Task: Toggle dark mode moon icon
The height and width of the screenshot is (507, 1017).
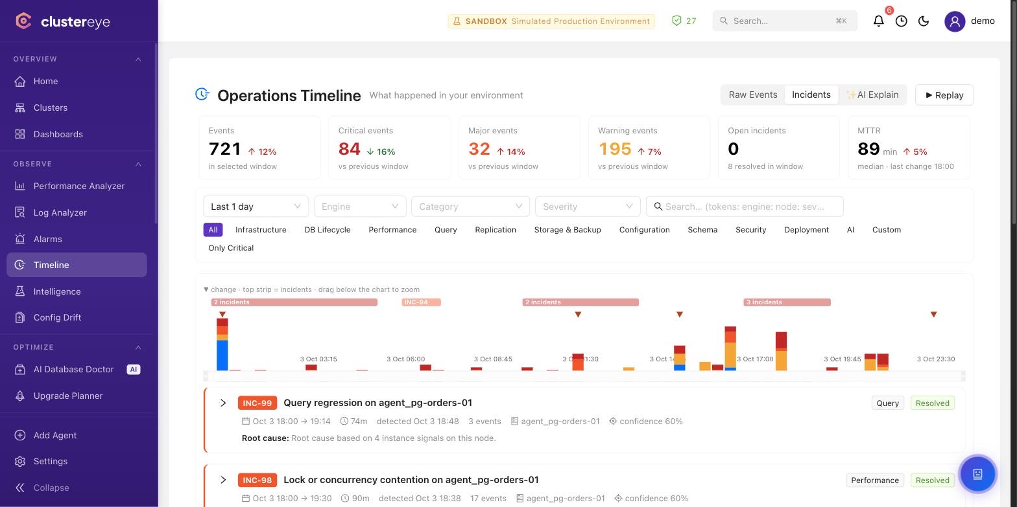Action: (924, 21)
